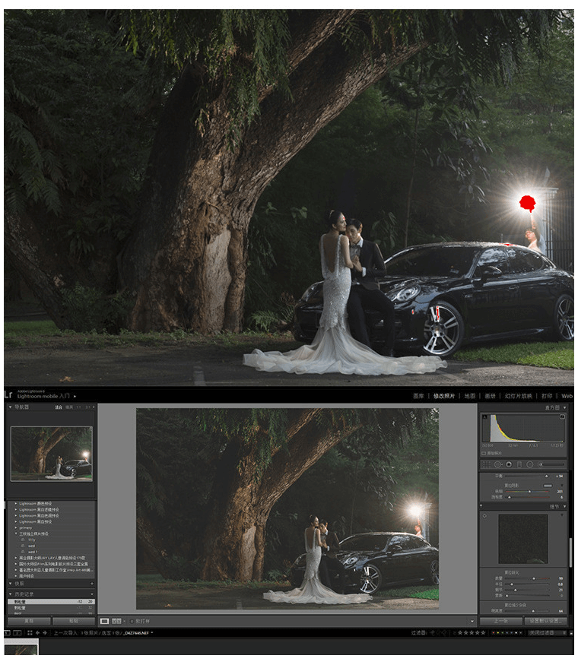Open the Book module tab
578x665 pixels.
[490, 396]
